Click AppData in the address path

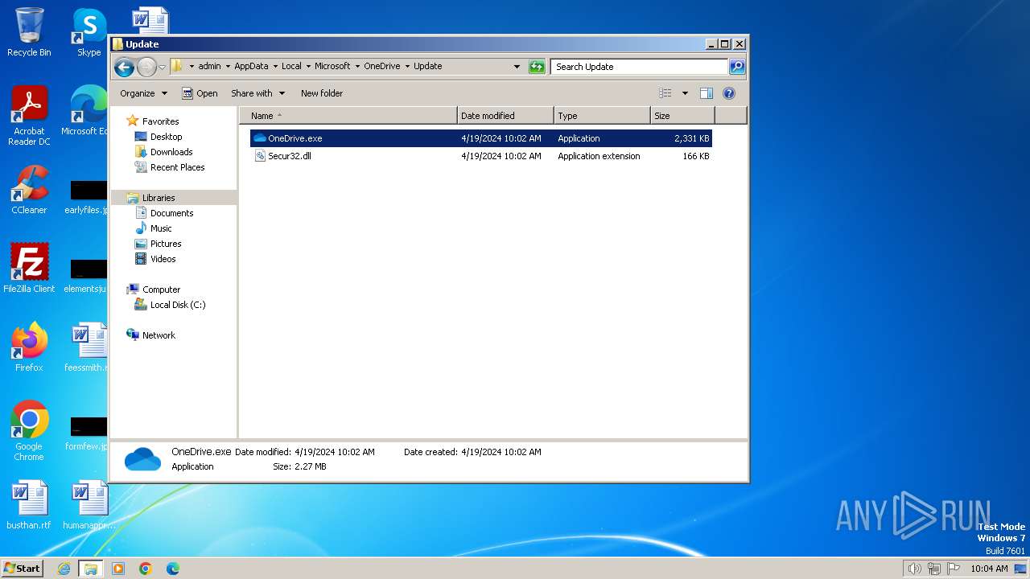click(251, 67)
